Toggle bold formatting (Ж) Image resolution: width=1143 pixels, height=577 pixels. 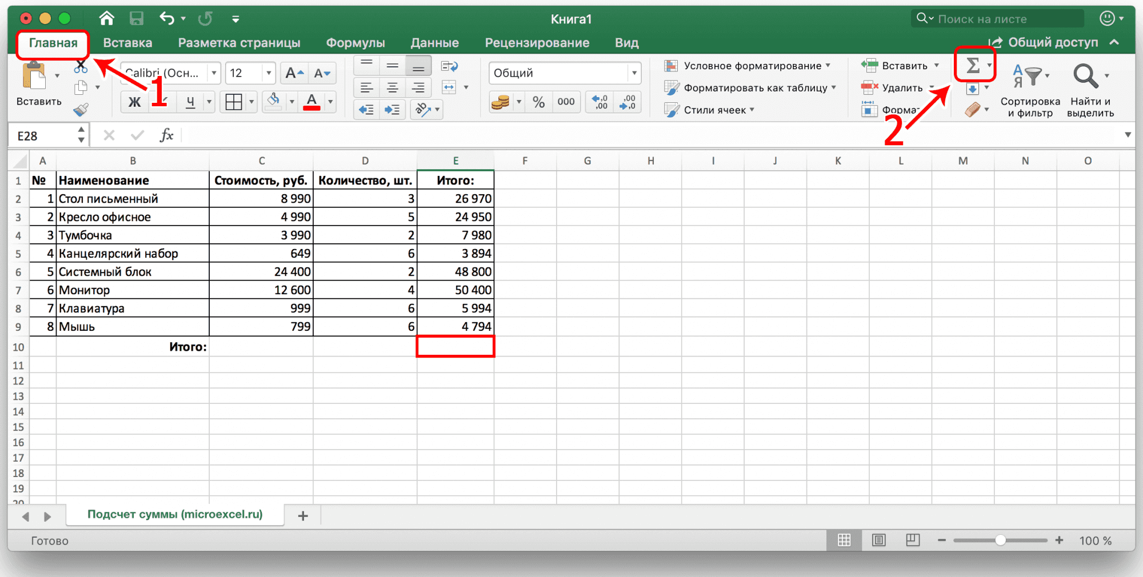click(134, 102)
